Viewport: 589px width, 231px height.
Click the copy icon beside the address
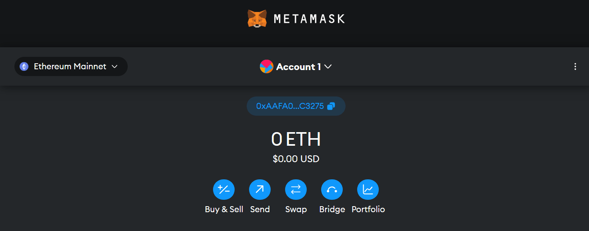(x=331, y=106)
